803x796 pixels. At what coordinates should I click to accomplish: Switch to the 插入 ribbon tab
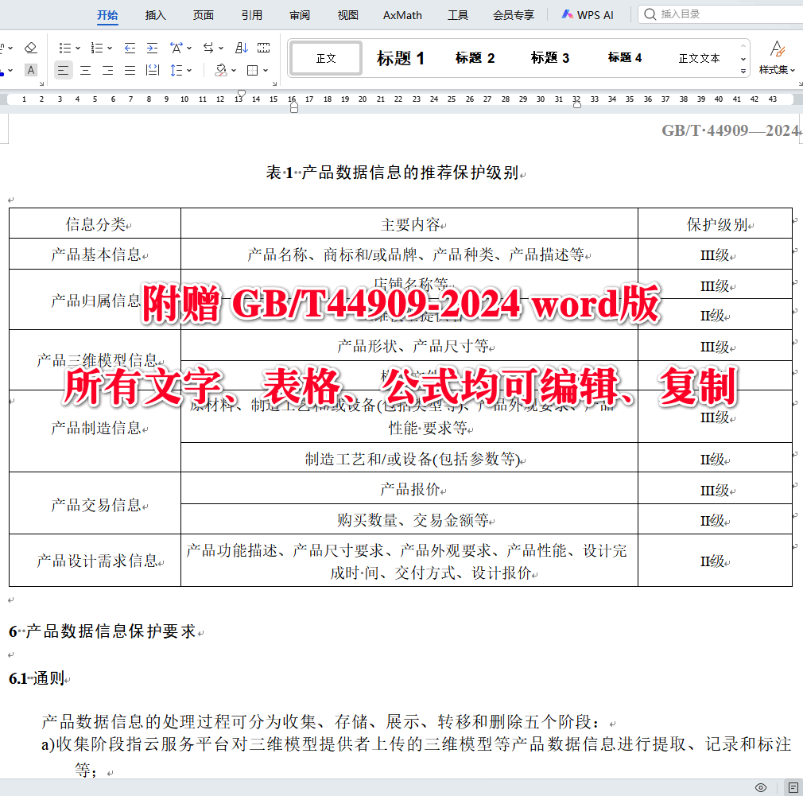(155, 14)
